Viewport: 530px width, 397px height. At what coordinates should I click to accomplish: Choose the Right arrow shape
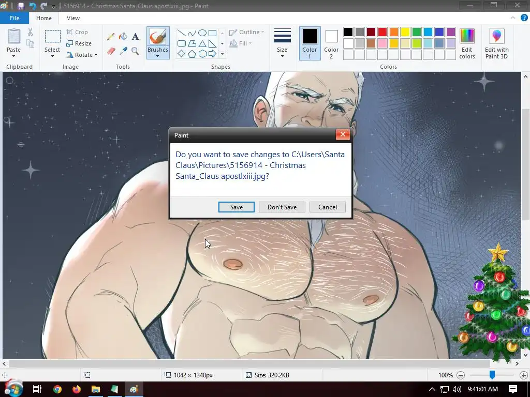pos(212,54)
